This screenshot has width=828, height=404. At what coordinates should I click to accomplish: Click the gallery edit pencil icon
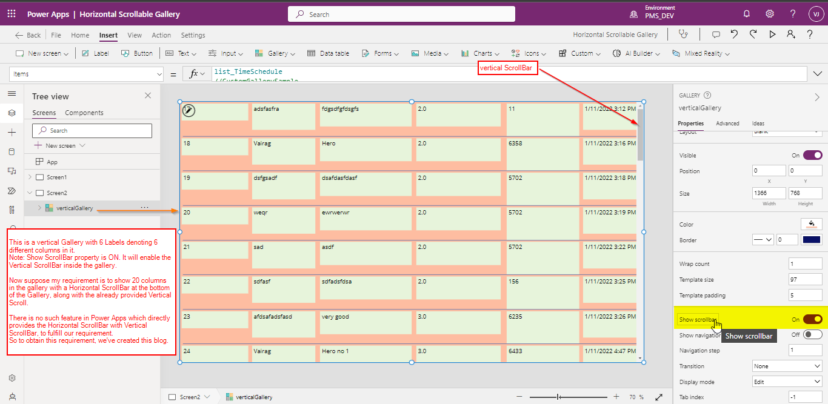click(x=189, y=110)
